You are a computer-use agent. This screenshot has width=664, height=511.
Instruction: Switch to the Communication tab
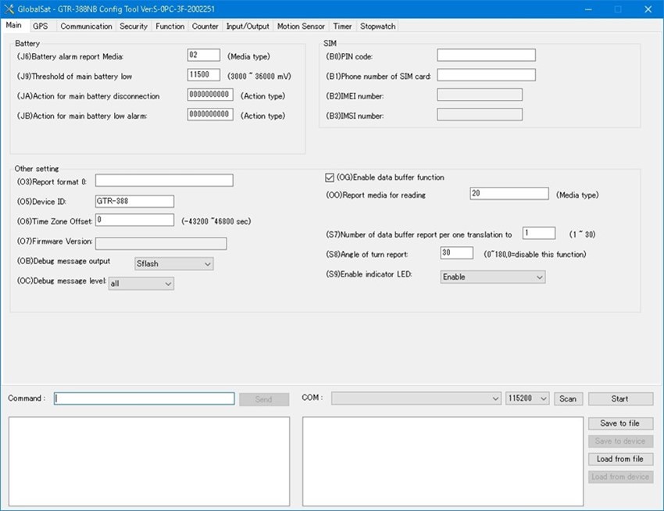[x=86, y=27]
